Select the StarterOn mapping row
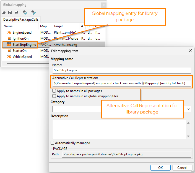This screenshot has width=195, height=173. (x=25, y=50)
